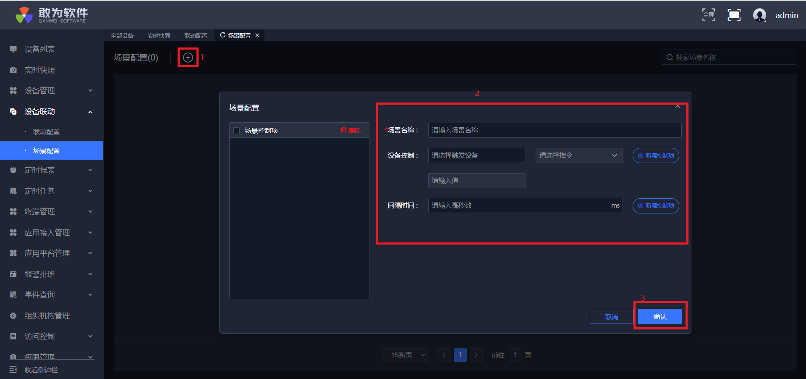Refresh the 场景配置 tab via reload icon

(x=222, y=35)
